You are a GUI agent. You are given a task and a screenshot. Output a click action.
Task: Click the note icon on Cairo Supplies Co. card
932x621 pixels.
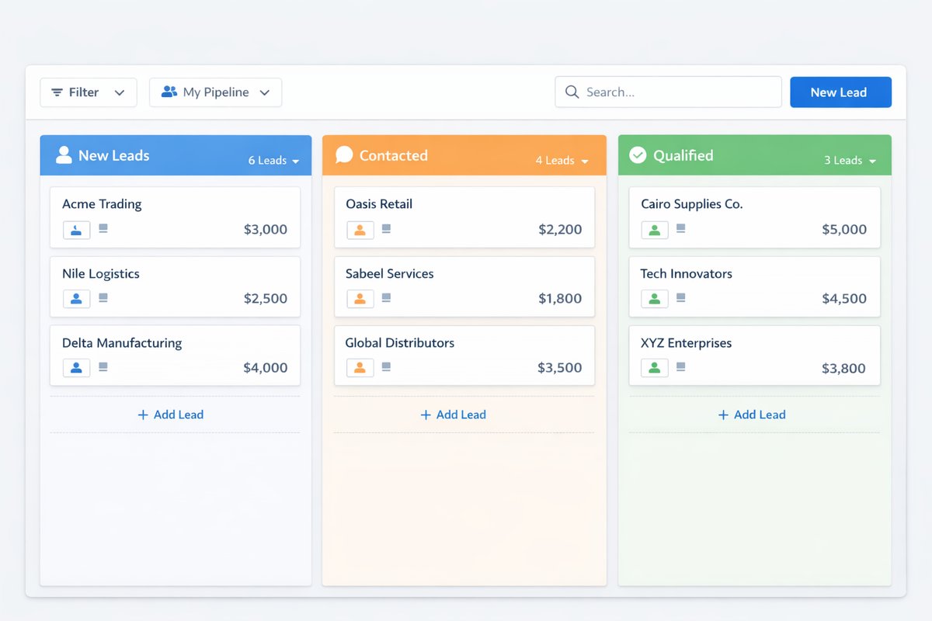[681, 229]
